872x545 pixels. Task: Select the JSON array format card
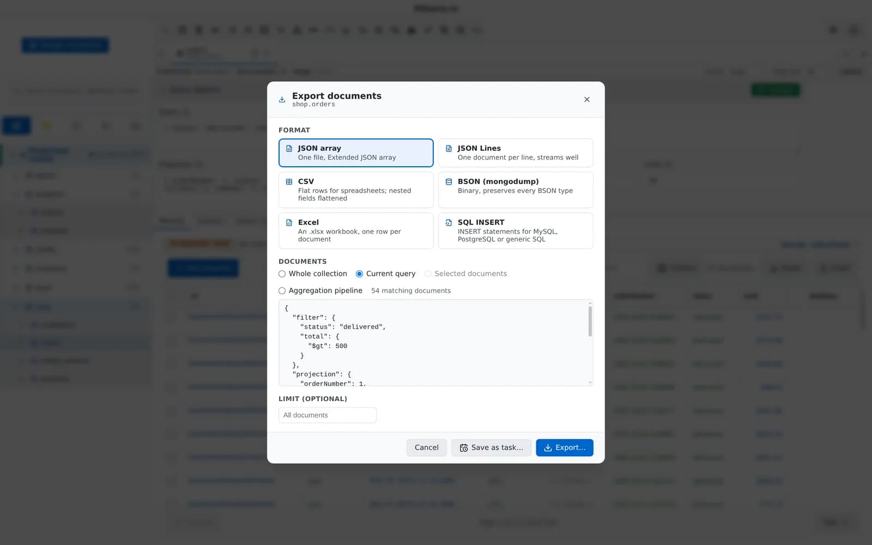(x=356, y=153)
